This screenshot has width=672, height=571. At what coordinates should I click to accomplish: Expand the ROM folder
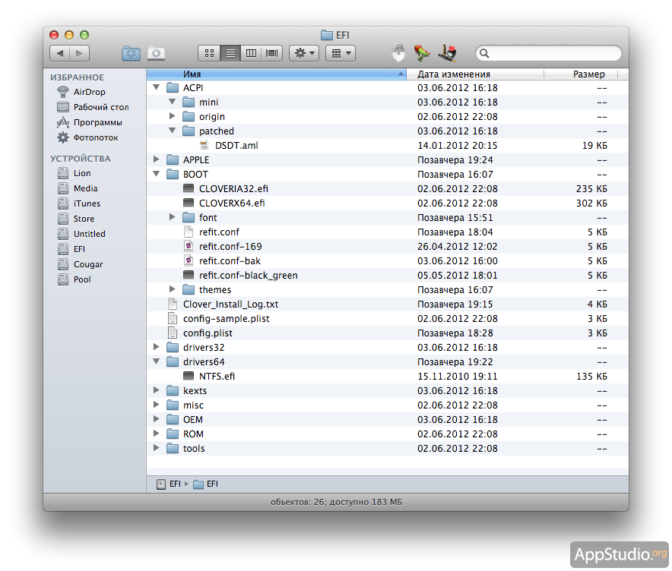[x=157, y=434]
